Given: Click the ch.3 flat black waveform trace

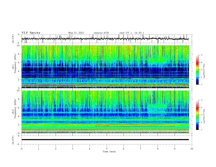Looking at the screenshot, I should click(x=105, y=140).
